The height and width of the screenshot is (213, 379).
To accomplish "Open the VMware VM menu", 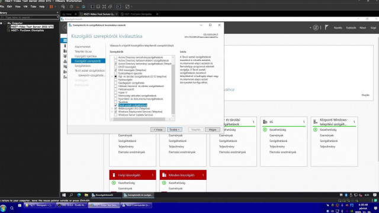I will click(x=25, y=7).
